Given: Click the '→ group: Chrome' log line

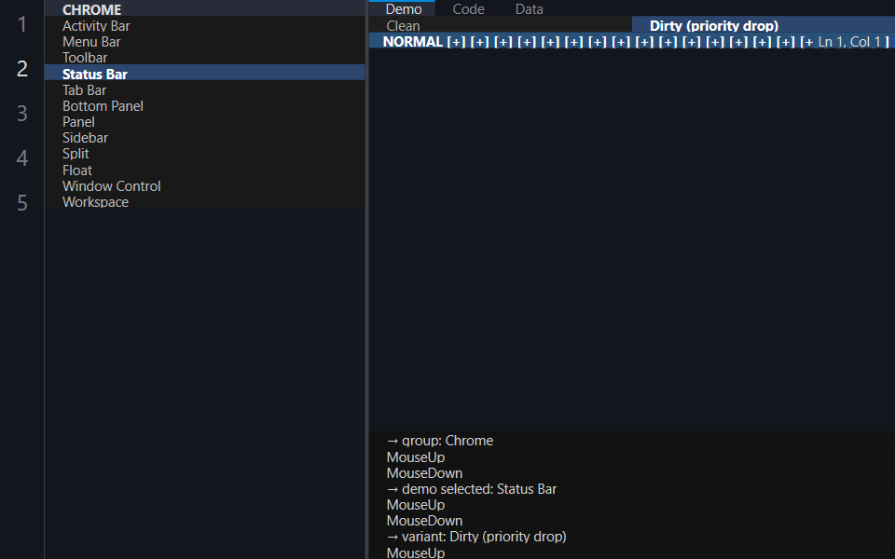Looking at the screenshot, I should [439, 441].
